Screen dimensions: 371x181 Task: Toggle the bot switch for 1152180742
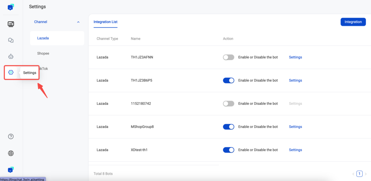229,104
